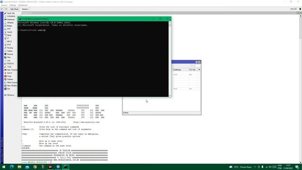Open the Mail app from the taskbar
Screen dimensions: 302x170
27,167
